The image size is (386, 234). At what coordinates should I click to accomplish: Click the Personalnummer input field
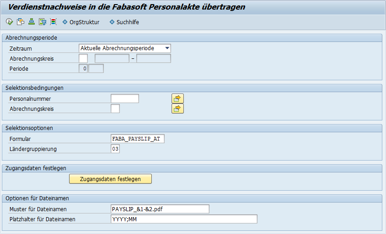point(124,99)
